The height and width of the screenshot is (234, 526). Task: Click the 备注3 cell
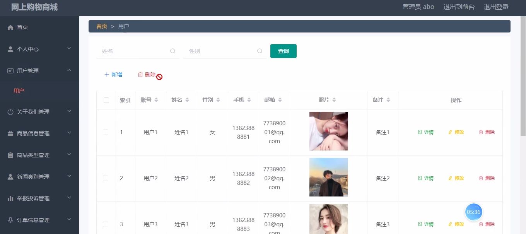pos(383,224)
